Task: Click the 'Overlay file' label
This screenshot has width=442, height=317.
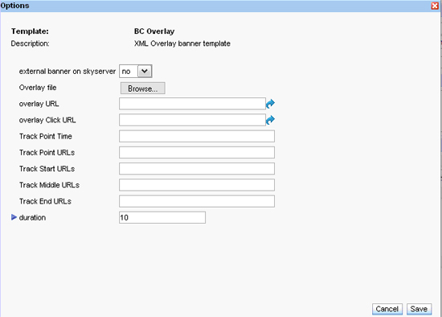Action: point(38,88)
